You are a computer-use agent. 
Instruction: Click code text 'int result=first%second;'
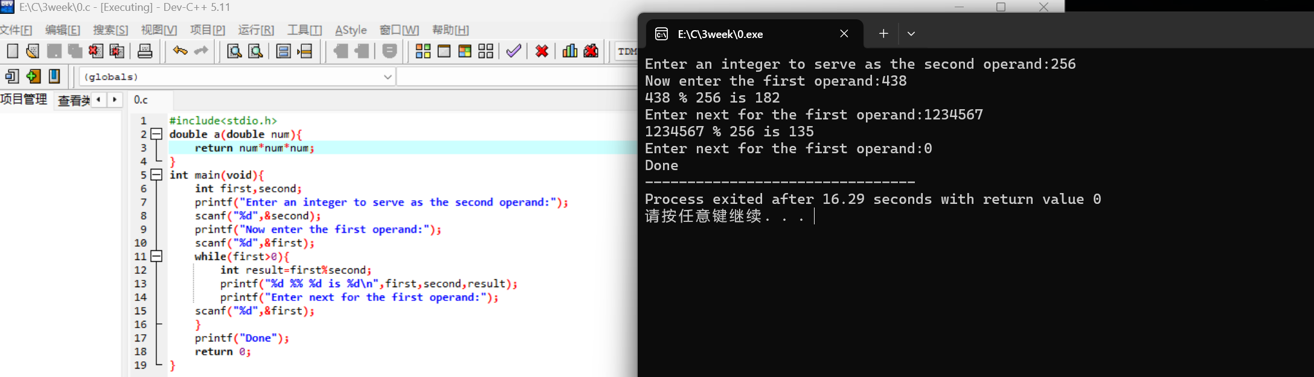point(296,270)
